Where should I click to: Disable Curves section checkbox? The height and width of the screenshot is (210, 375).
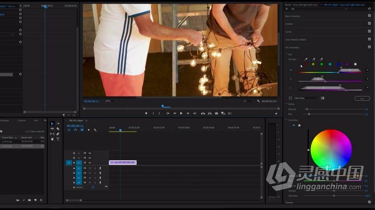pyautogui.click(x=369, y=31)
